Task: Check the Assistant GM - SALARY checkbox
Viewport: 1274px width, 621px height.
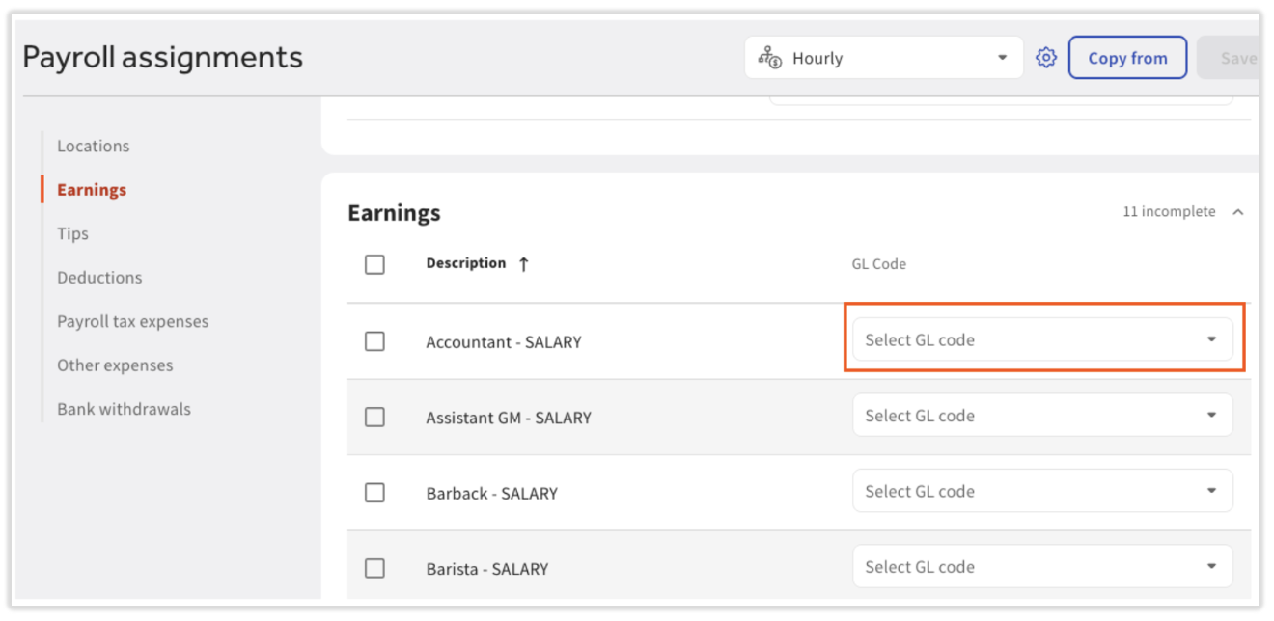Action: click(374, 417)
